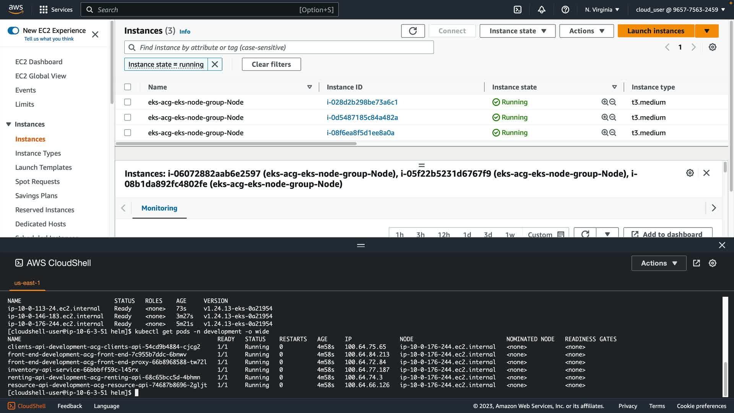Open CloudShell from top navigation icon
The image size is (734, 413).
(518, 10)
